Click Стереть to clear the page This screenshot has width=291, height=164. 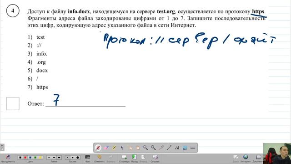[155, 159]
